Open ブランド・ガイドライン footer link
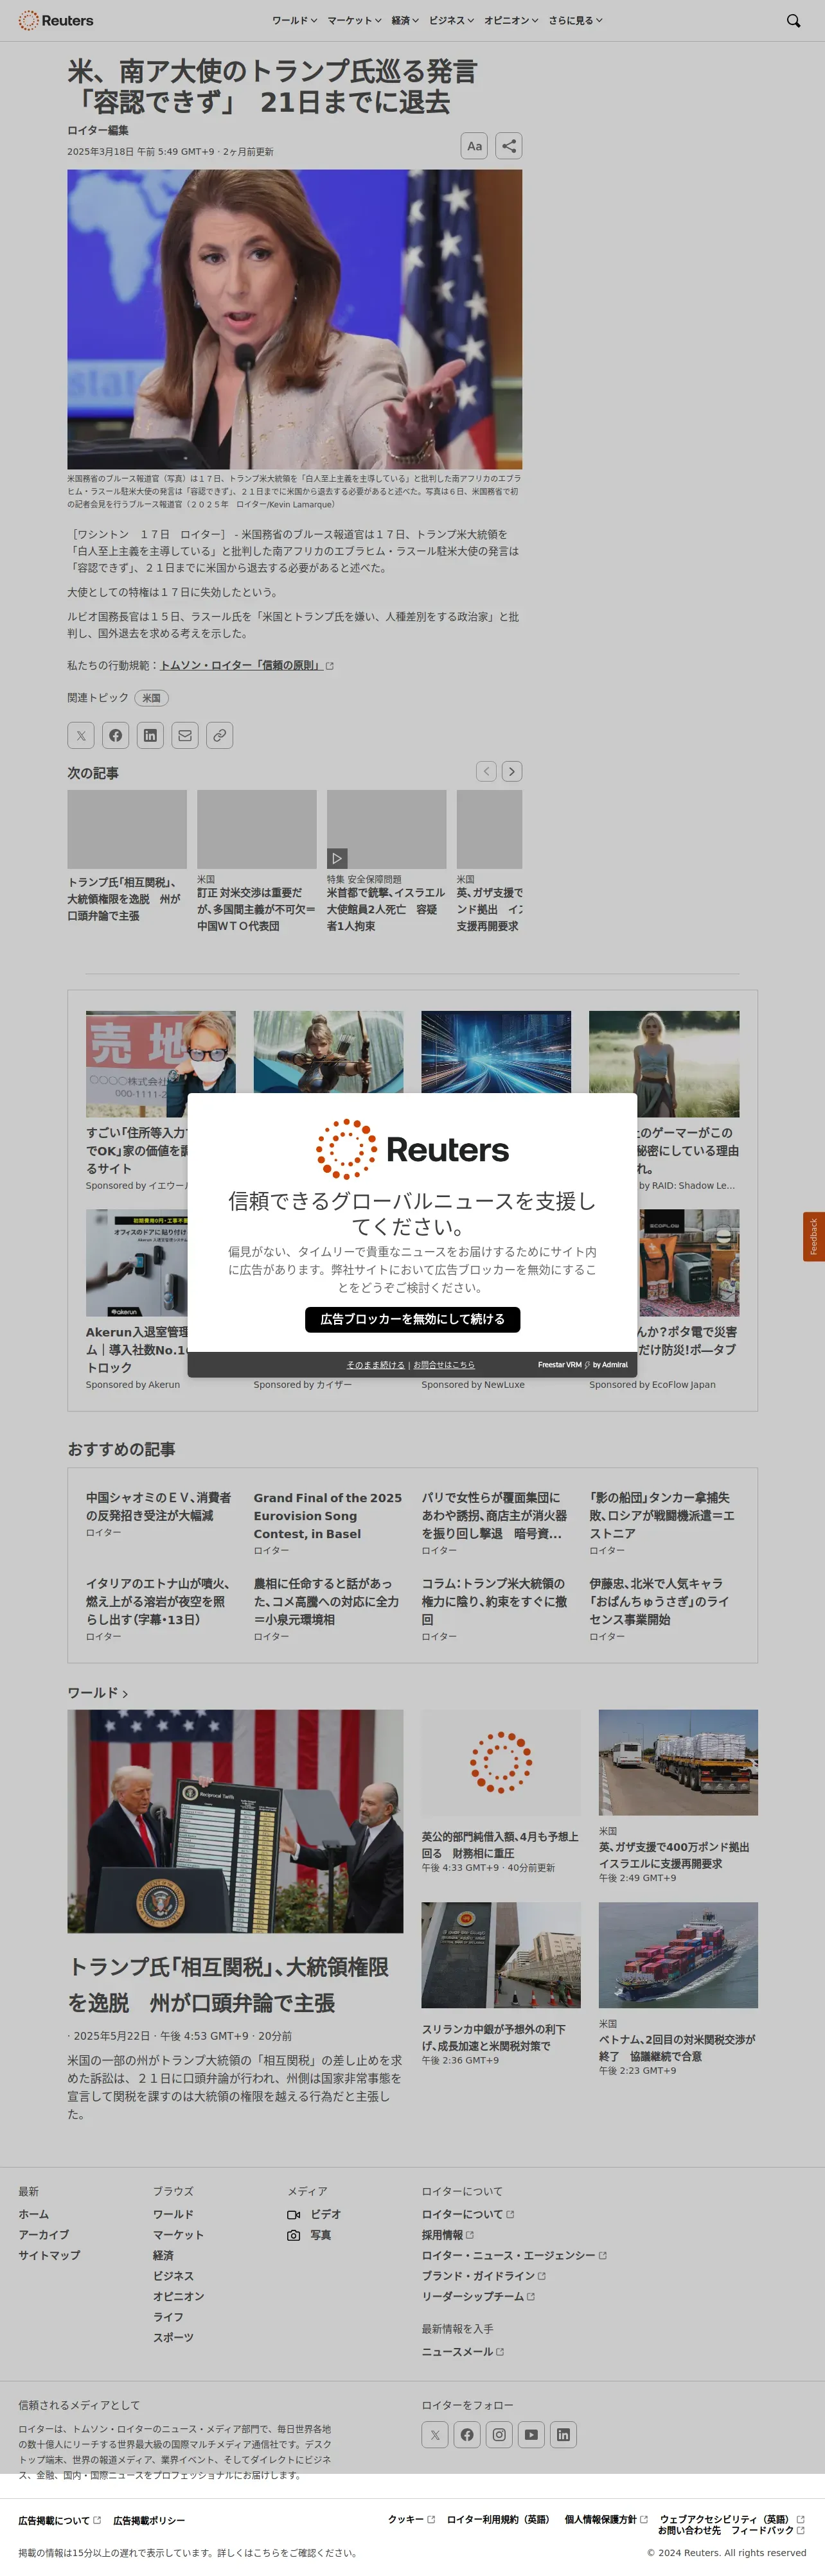The height and width of the screenshot is (2576, 825). (483, 2276)
